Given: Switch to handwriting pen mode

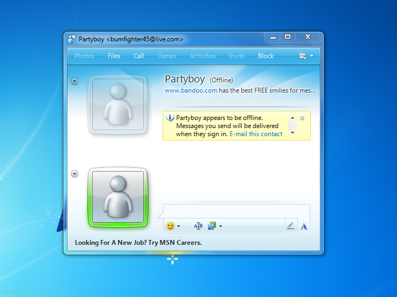Looking at the screenshot, I should (x=291, y=225).
